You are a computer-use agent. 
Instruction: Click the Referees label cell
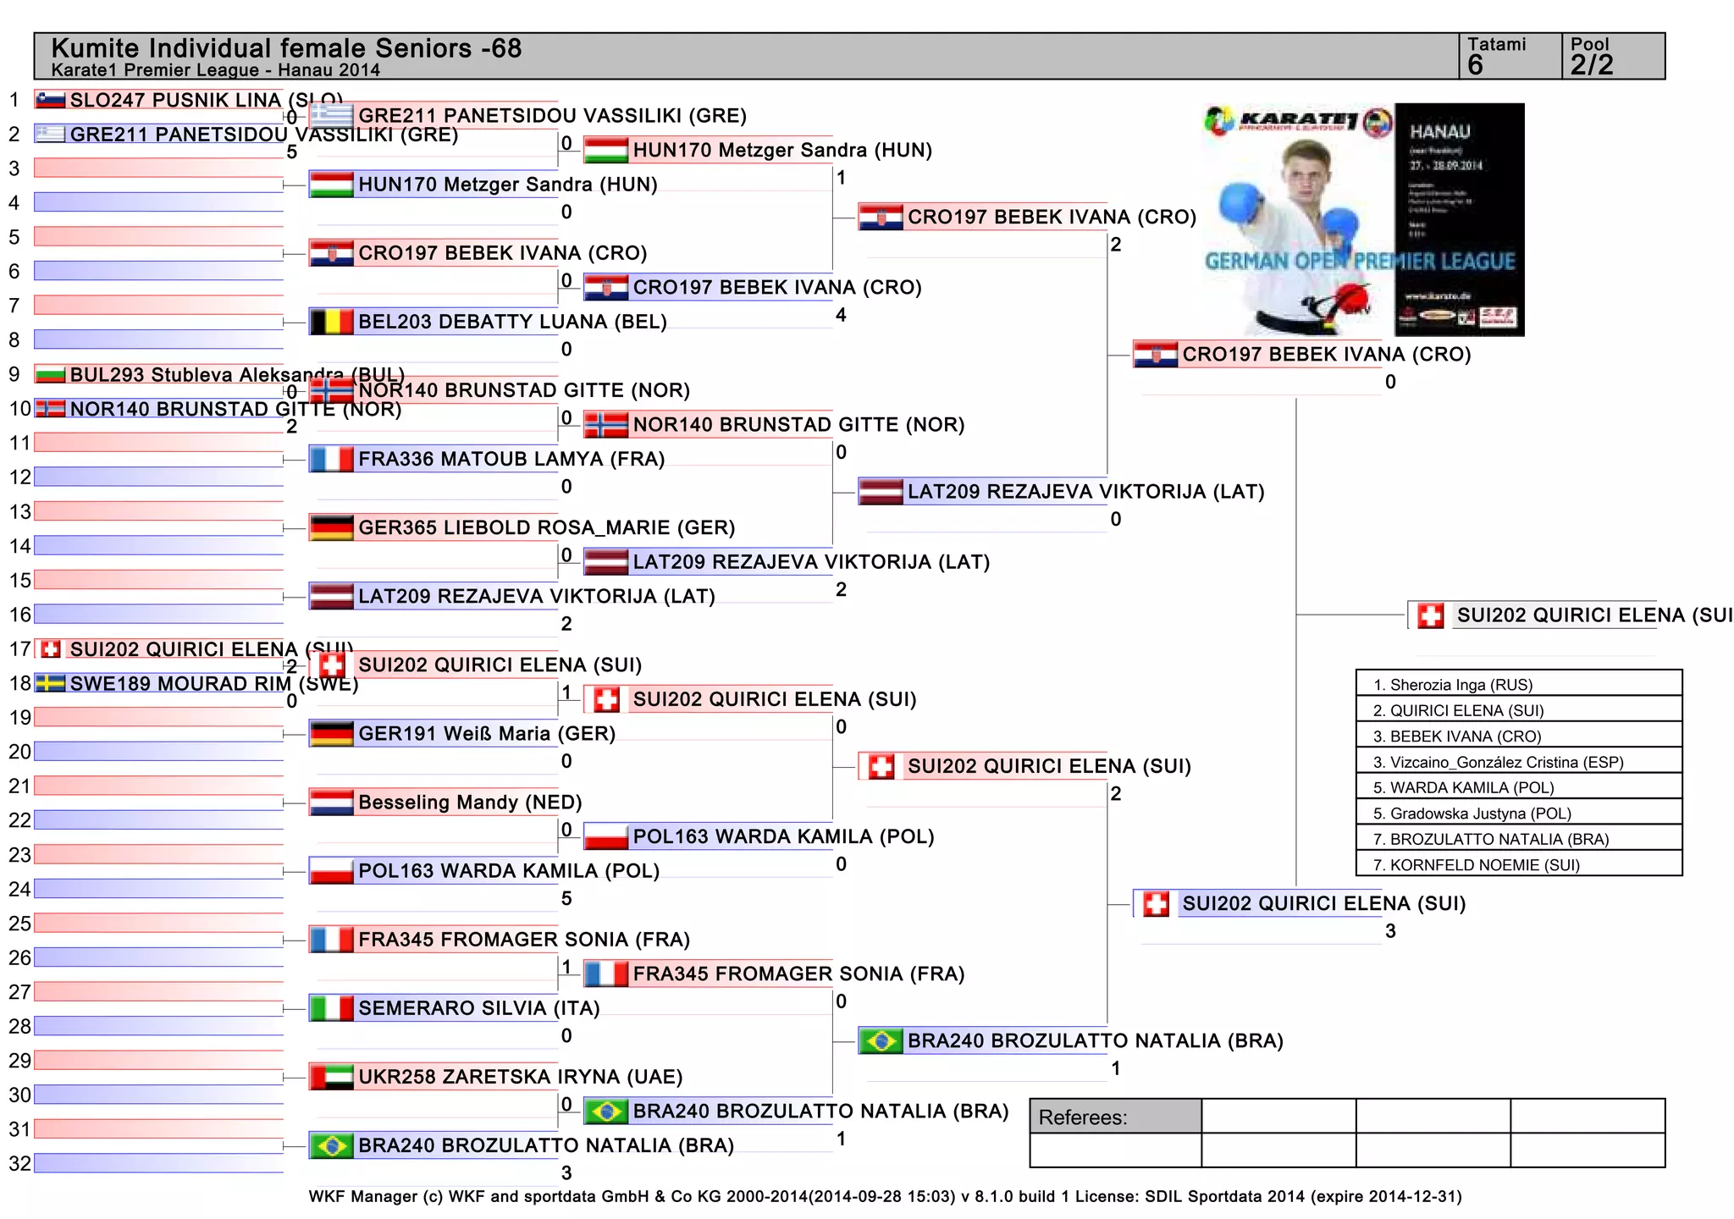[1116, 1117]
